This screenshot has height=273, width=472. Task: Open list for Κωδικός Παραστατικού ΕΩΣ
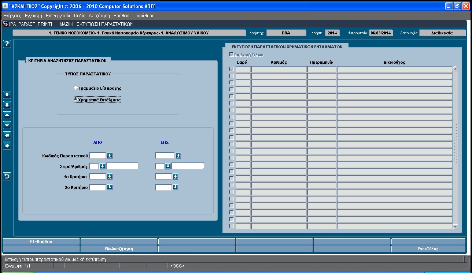point(178,156)
